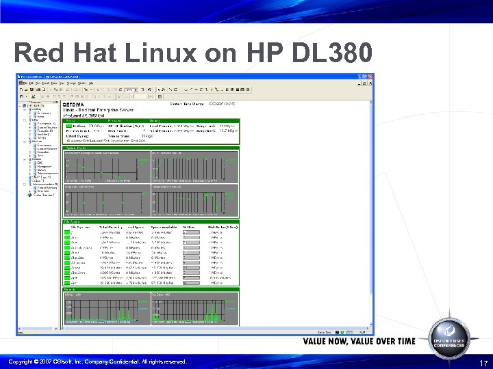Click the Save toolbar icon
The width and height of the screenshot is (493, 369).
click(x=31, y=90)
